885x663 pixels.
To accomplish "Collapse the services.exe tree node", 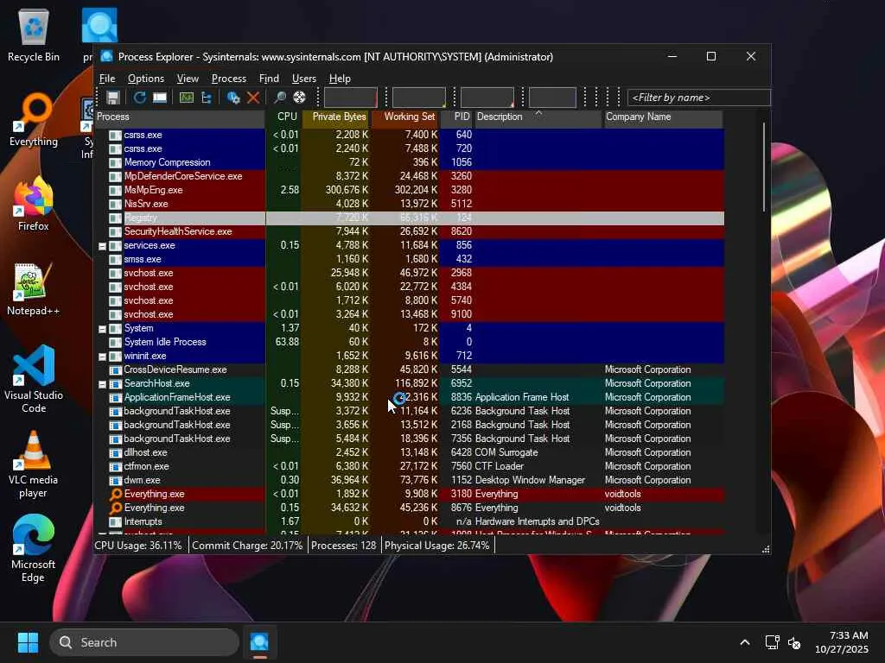I will click(102, 246).
